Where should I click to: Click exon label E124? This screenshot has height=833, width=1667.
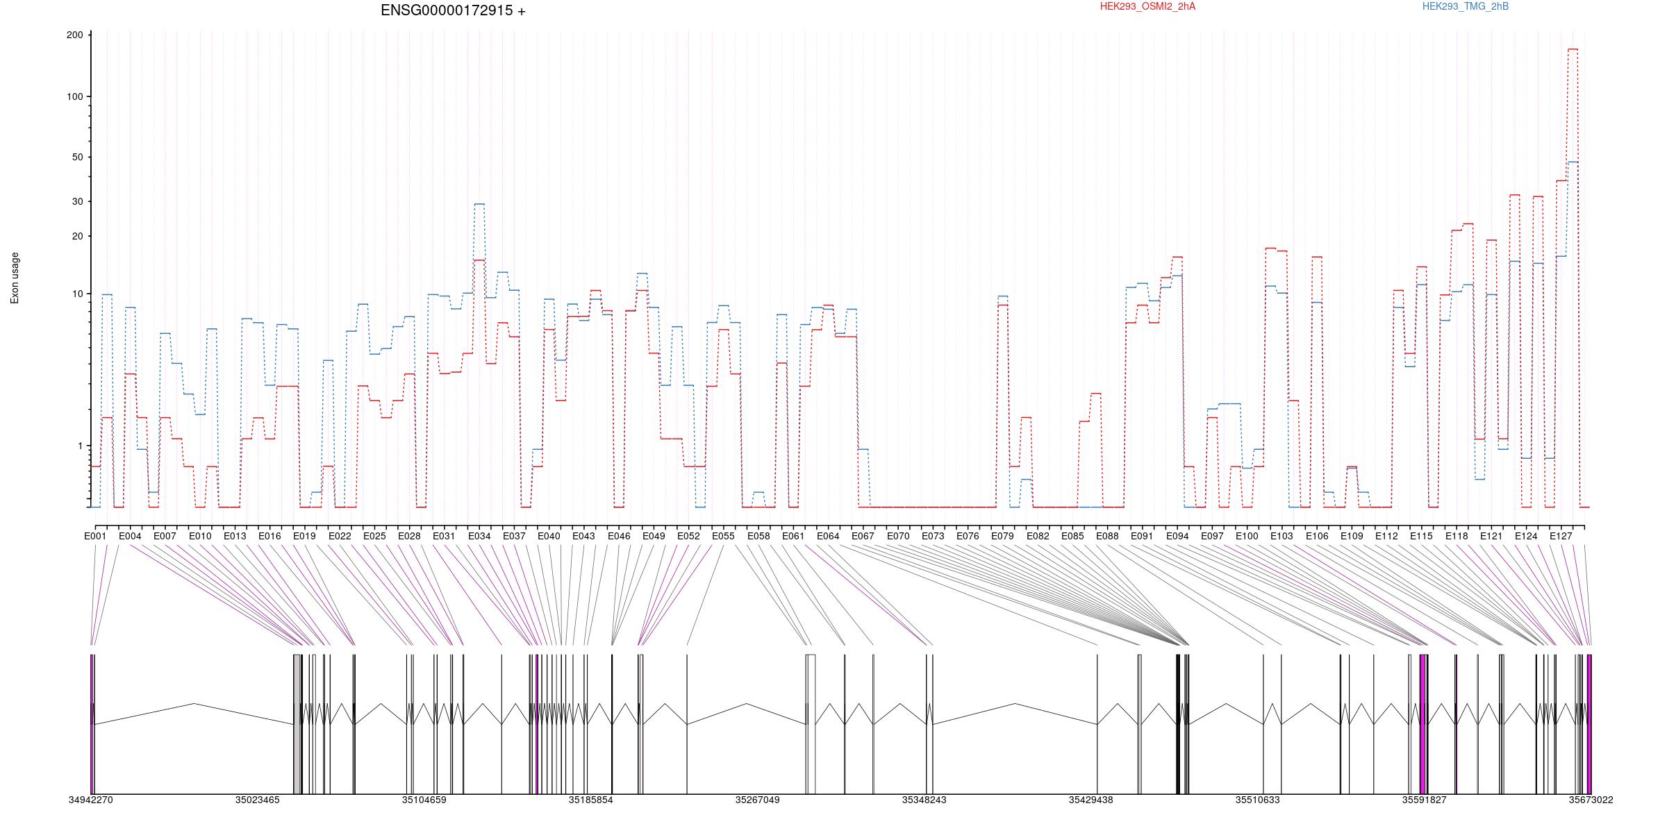pyautogui.click(x=1526, y=536)
